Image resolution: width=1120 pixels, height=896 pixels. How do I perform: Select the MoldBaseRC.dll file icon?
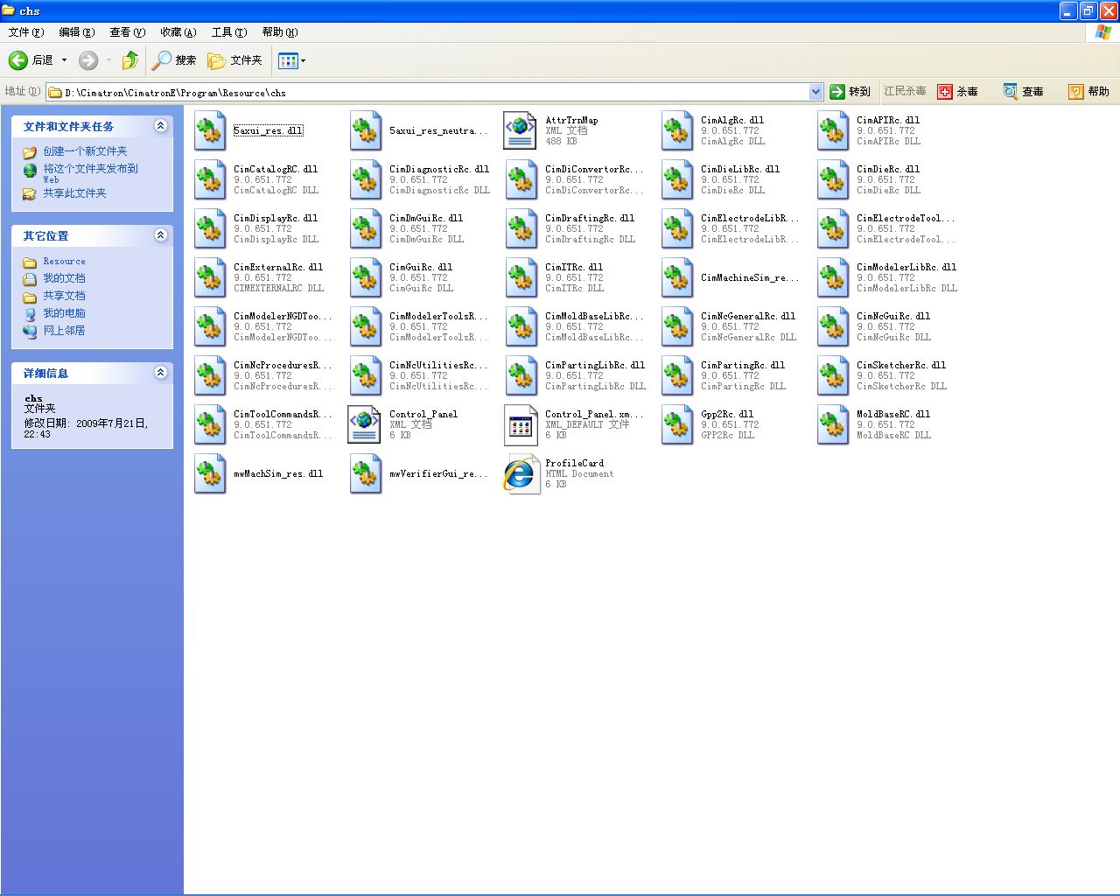tap(833, 425)
